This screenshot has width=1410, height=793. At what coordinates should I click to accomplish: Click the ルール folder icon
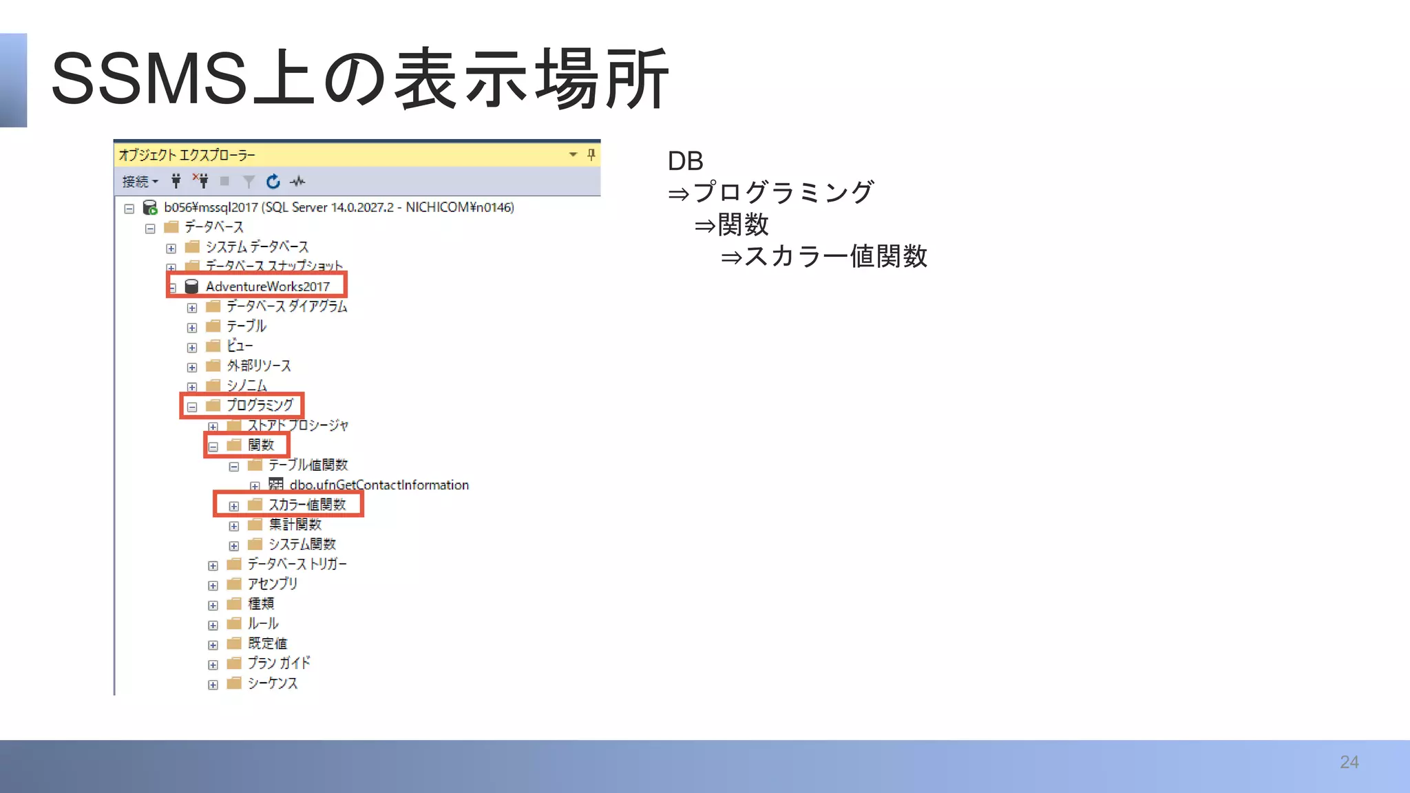234,623
